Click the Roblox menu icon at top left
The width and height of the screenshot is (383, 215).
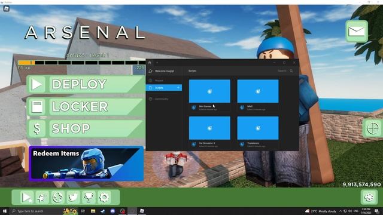(7, 8)
